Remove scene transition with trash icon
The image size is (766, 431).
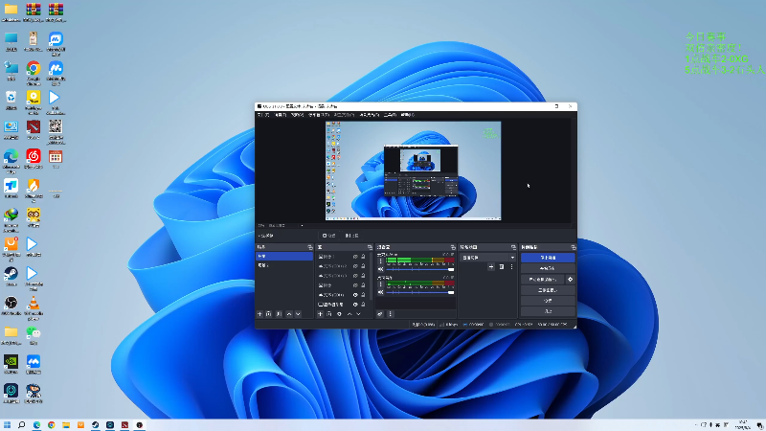[501, 267]
